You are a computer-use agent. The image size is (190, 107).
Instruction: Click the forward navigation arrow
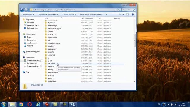point(26,10)
